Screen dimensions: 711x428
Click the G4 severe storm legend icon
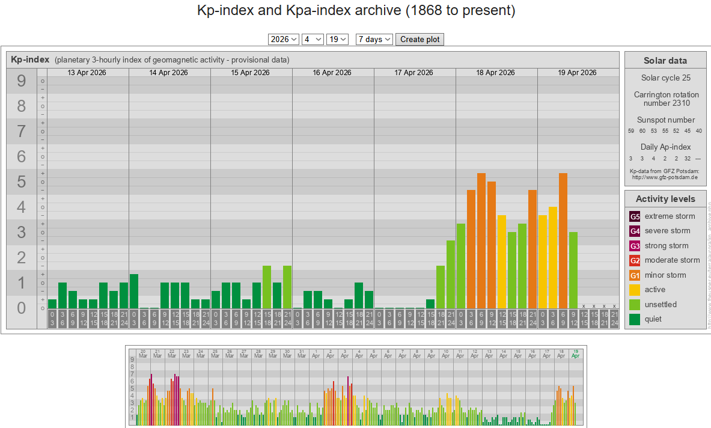click(635, 231)
